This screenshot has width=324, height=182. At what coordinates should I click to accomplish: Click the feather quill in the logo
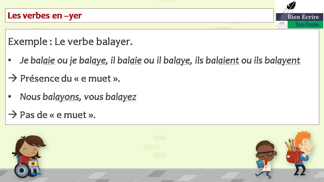coord(289,10)
